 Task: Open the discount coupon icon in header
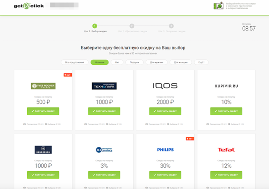pyautogui.click(x=218, y=5)
